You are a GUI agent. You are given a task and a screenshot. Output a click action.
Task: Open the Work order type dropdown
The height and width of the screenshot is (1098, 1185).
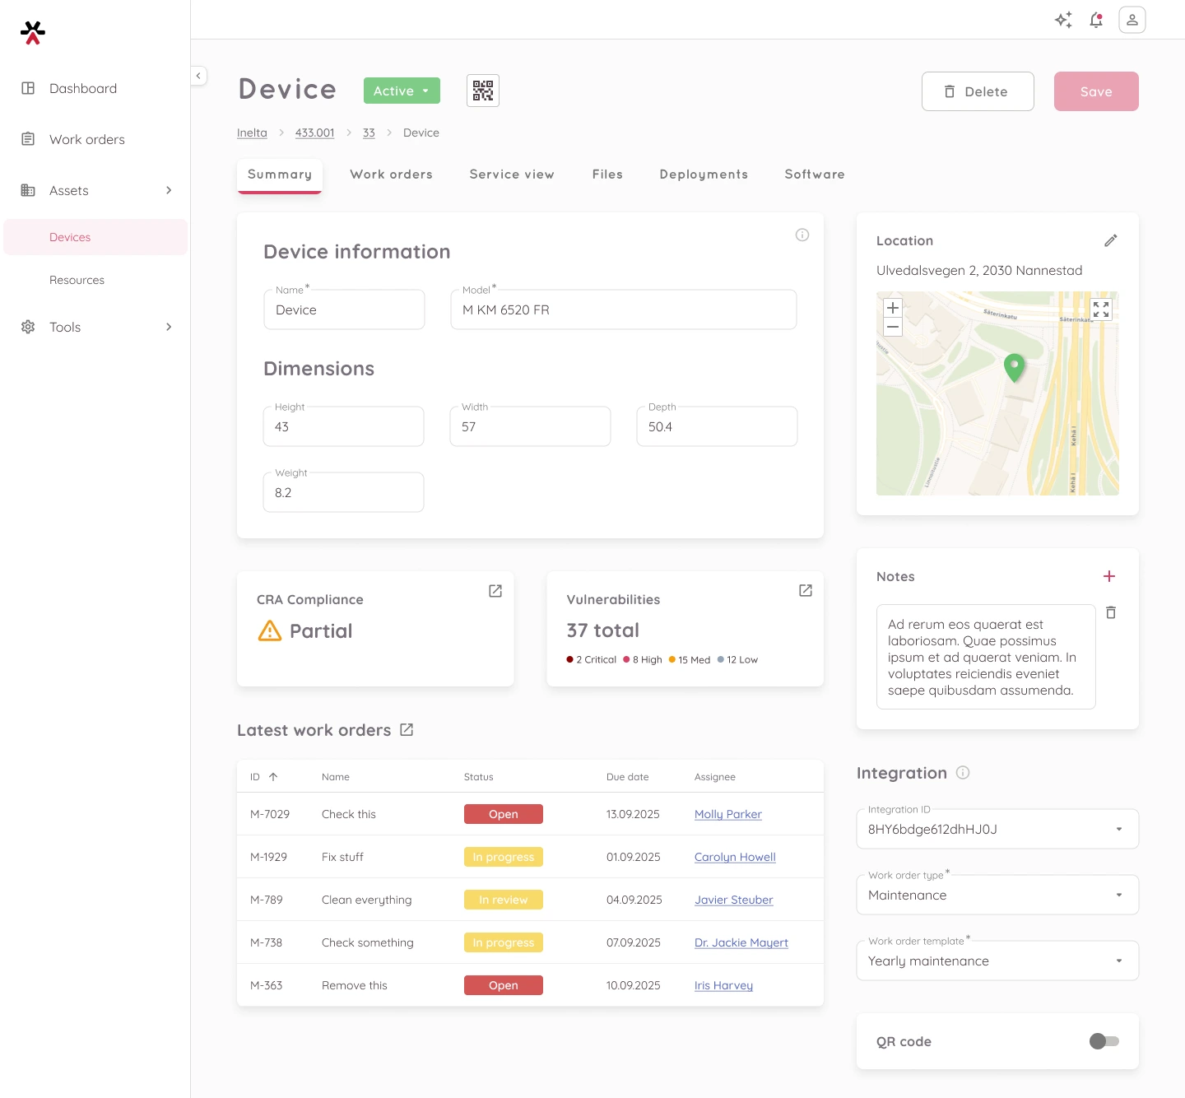tap(997, 895)
